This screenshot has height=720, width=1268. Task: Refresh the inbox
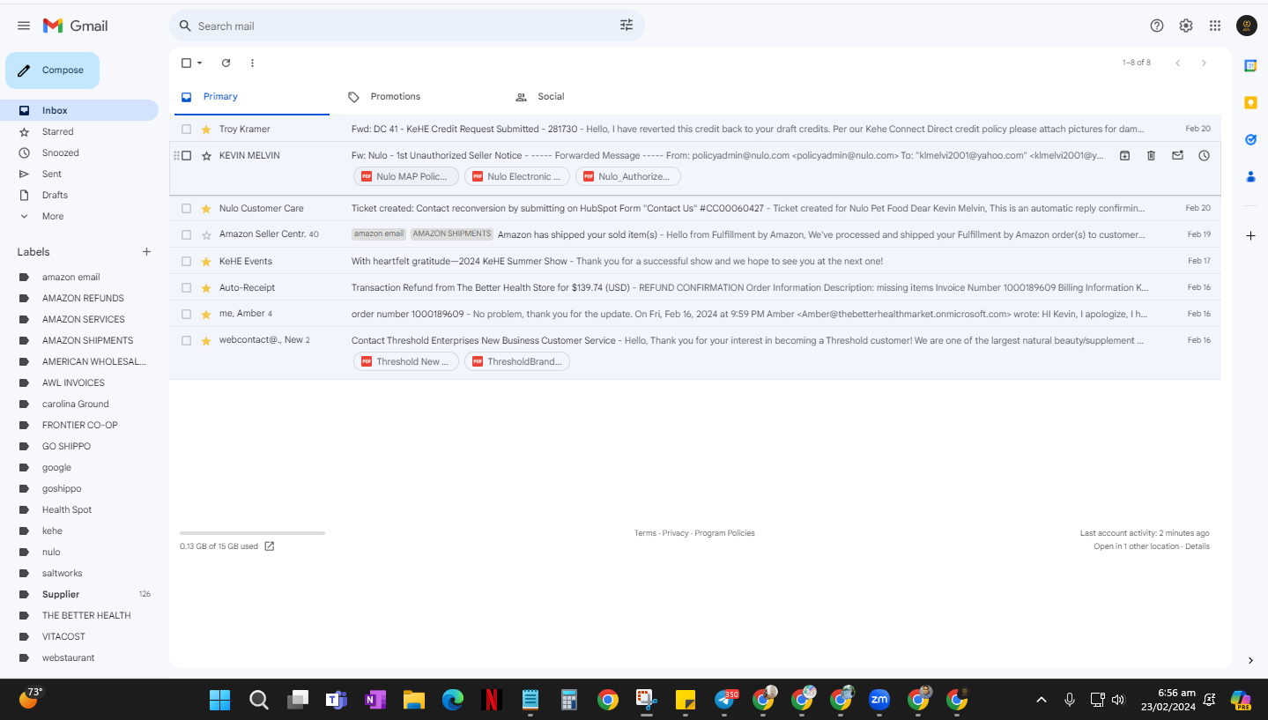click(x=226, y=63)
